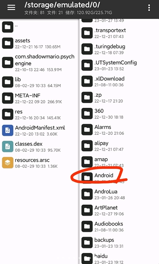Open the backups folder
Image resolution: width=159 pixels, height=264 pixels.
[x=119, y=243]
